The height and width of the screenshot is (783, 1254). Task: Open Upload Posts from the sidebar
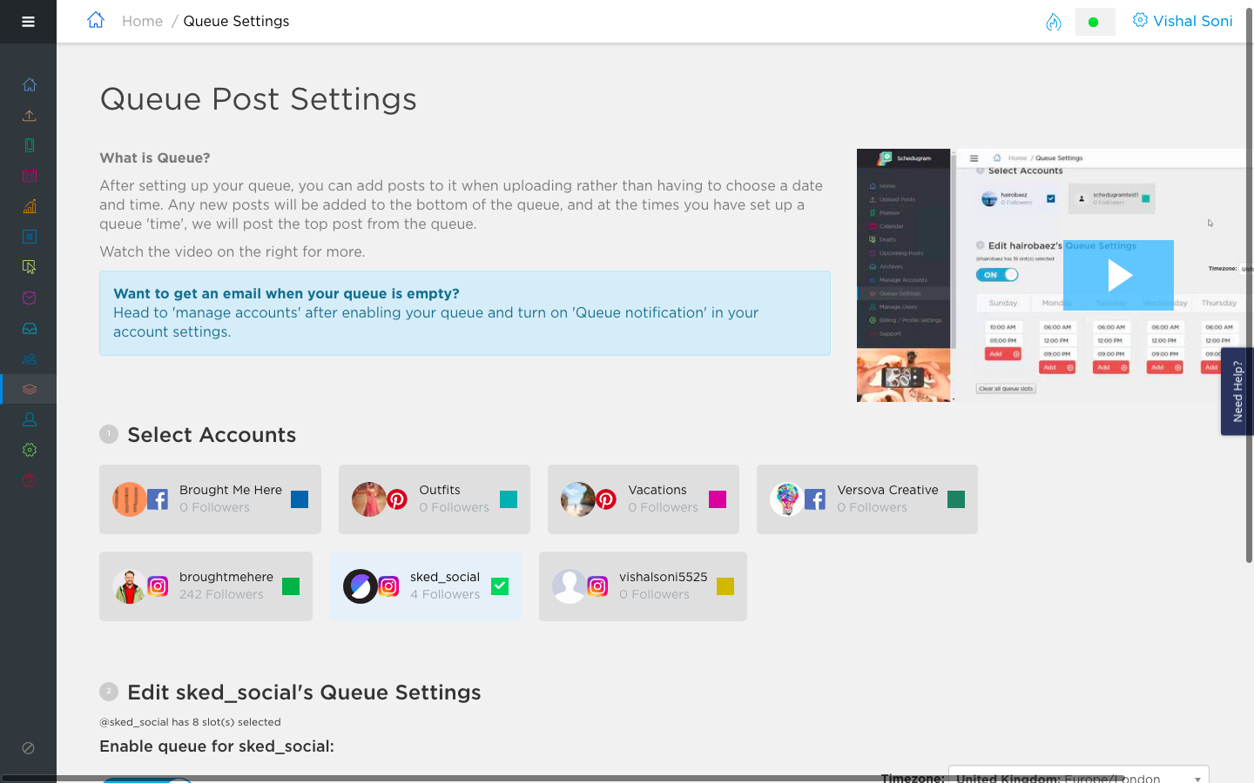click(x=30, y=115)
